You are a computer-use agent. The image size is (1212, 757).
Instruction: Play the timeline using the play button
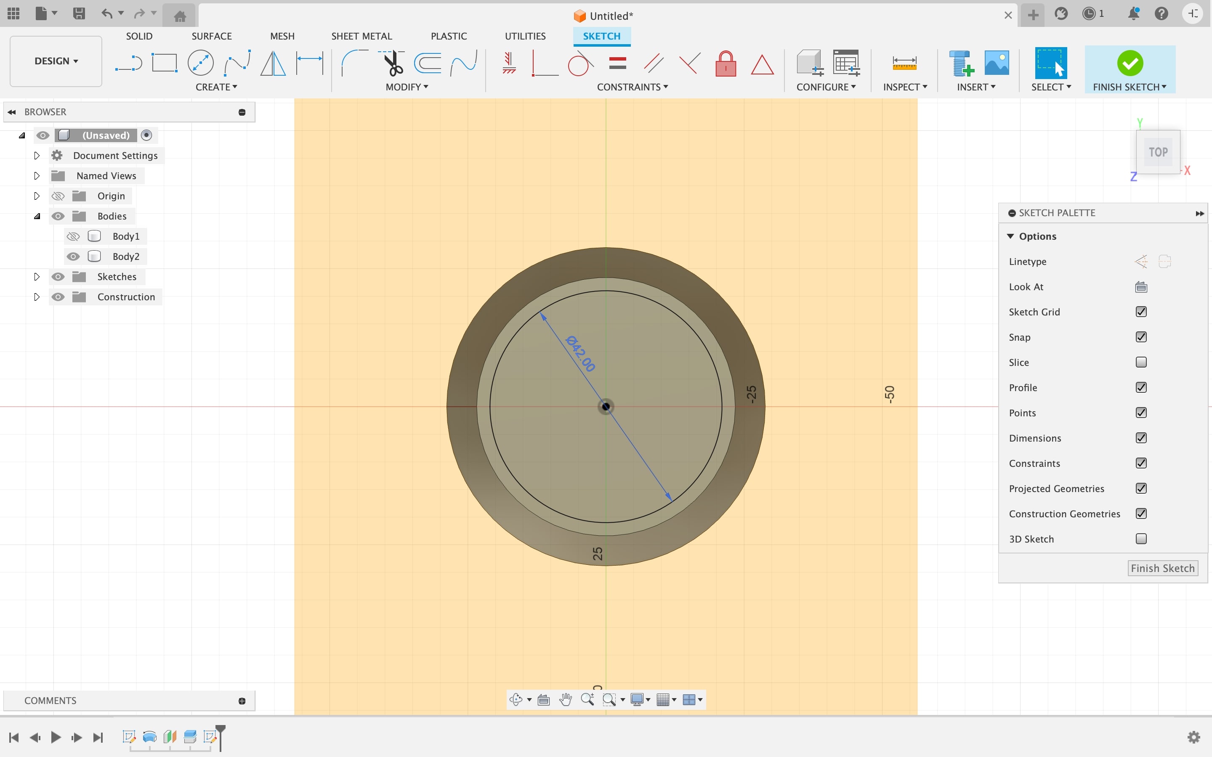(56, 737)
